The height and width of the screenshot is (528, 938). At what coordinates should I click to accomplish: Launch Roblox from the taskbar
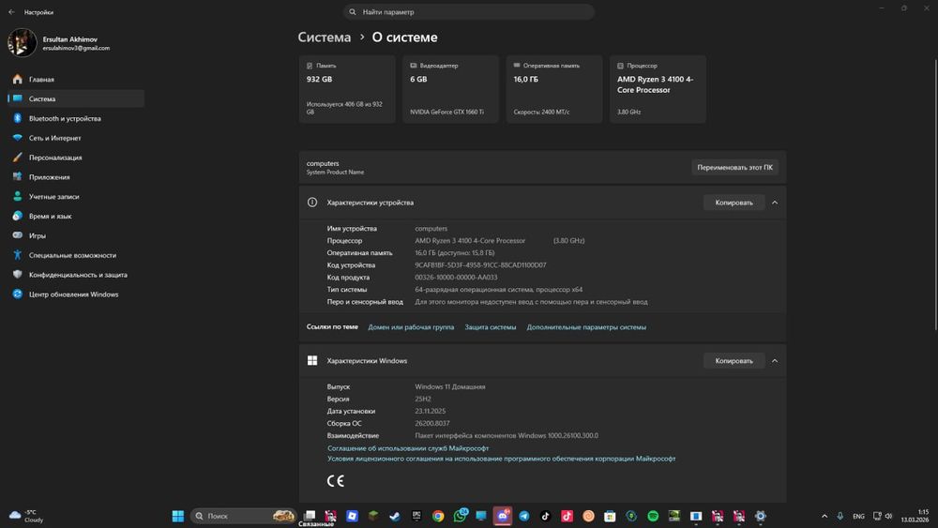(x=352, y=516)
